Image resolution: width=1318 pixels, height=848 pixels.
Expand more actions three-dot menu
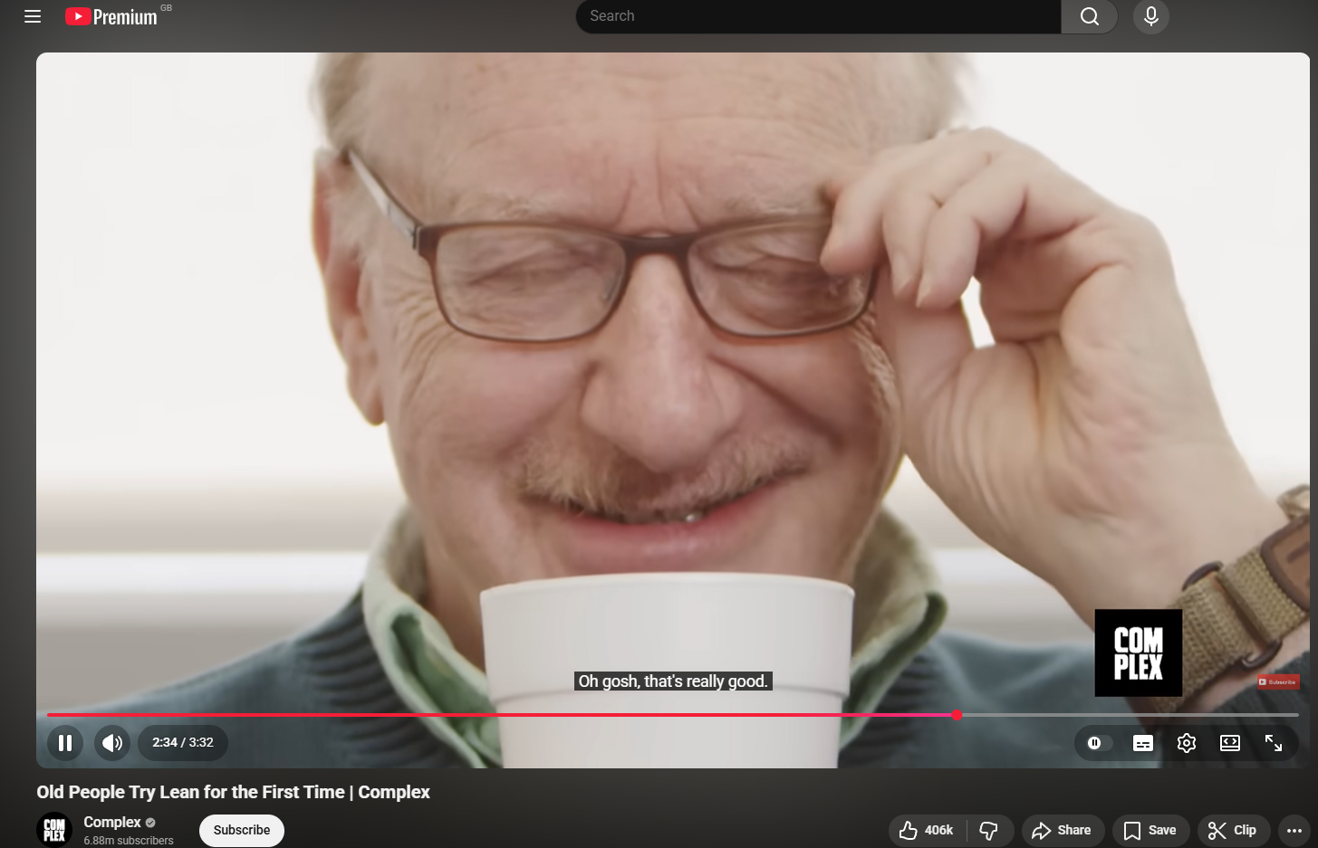pos(1294,830)
